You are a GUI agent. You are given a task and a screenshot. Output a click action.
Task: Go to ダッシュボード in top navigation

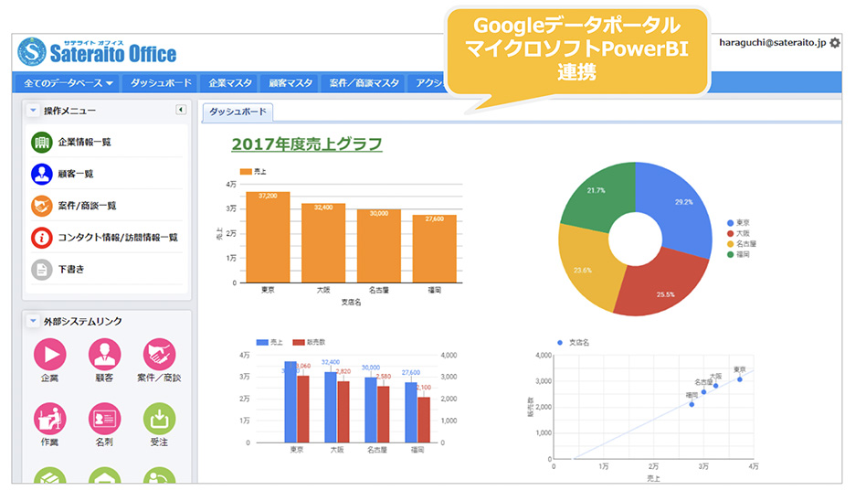pos(161,83)
